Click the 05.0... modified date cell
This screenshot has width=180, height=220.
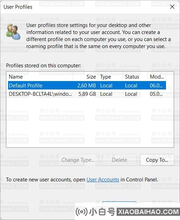click(x=156, y=94)
